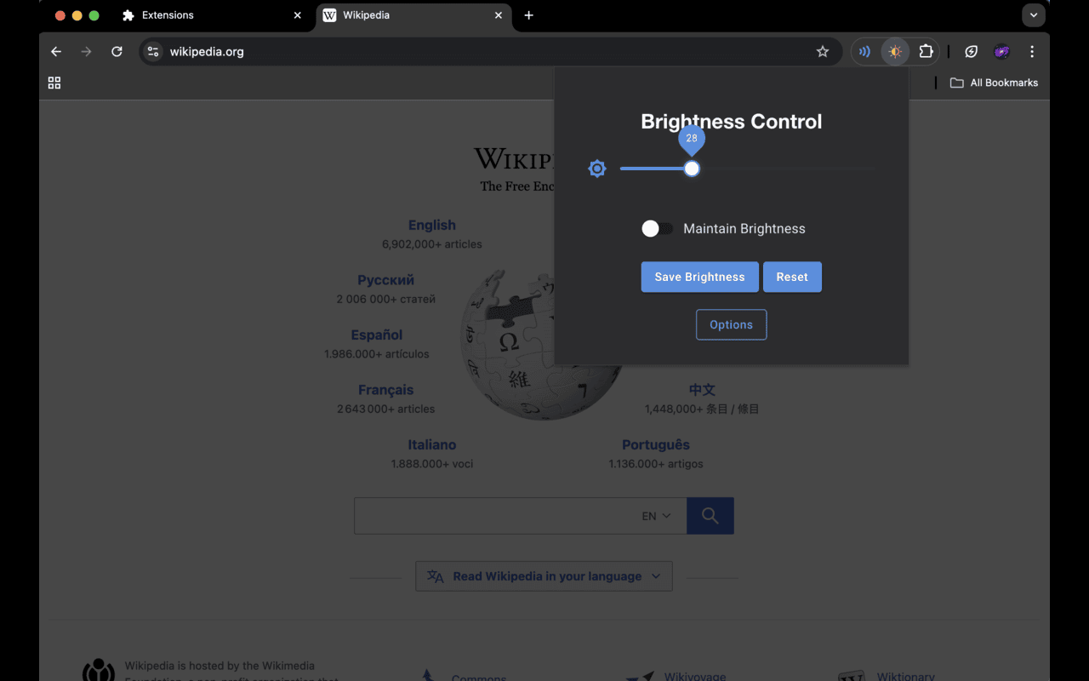Expand Read Wikipedia in your language
This screenshot has height=681, width=1089.
(x=544, y=575)
